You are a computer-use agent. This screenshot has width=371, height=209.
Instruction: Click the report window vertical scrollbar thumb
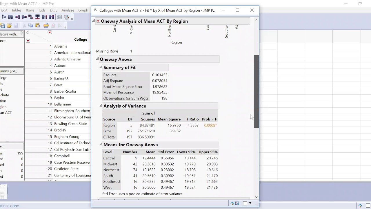(x=257, y=91)
